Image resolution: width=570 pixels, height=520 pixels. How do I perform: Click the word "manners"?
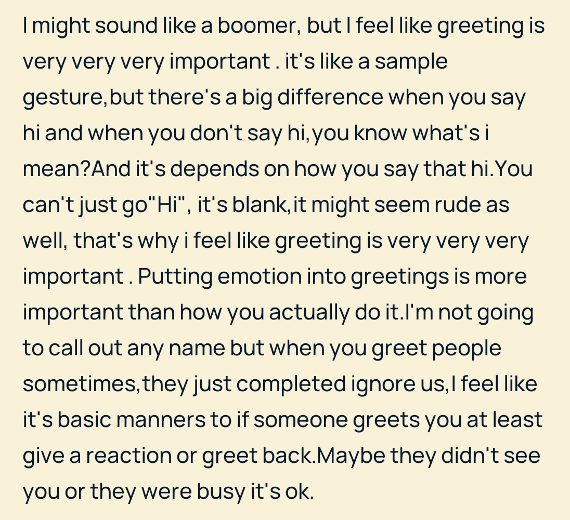(x=161, y=420)
